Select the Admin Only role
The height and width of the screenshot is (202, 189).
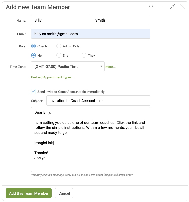[x=59, y=46]
